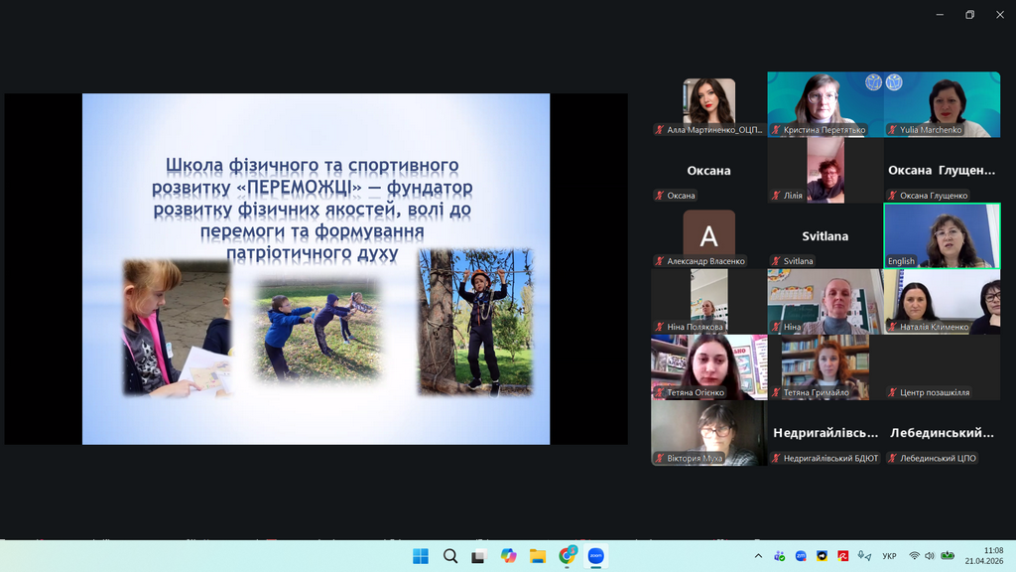Open Windows Search from the taskbar

[449, 556]
